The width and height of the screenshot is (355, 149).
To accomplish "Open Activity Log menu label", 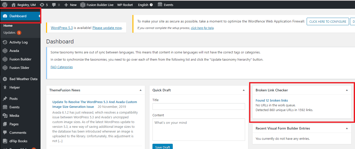I will tap(19, 42).
